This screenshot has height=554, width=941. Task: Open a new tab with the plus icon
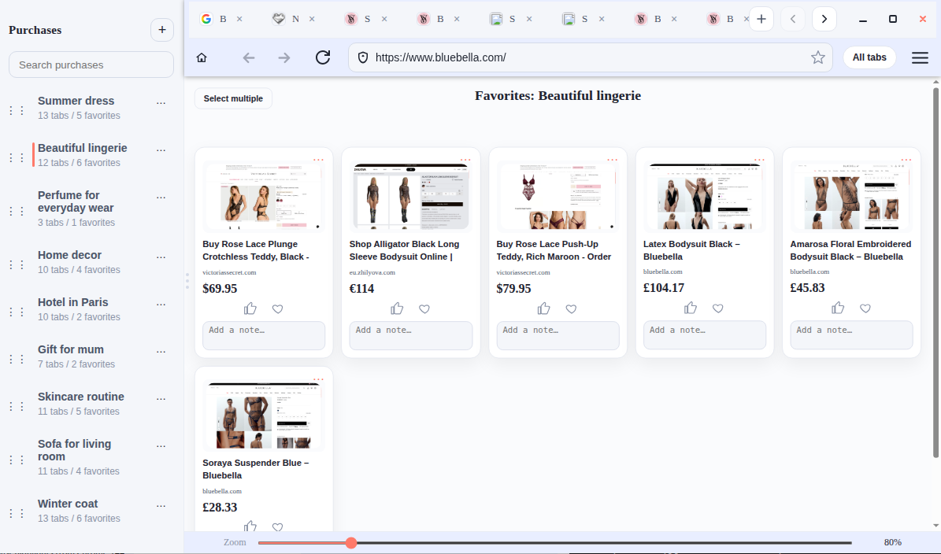tap(761, 18)
